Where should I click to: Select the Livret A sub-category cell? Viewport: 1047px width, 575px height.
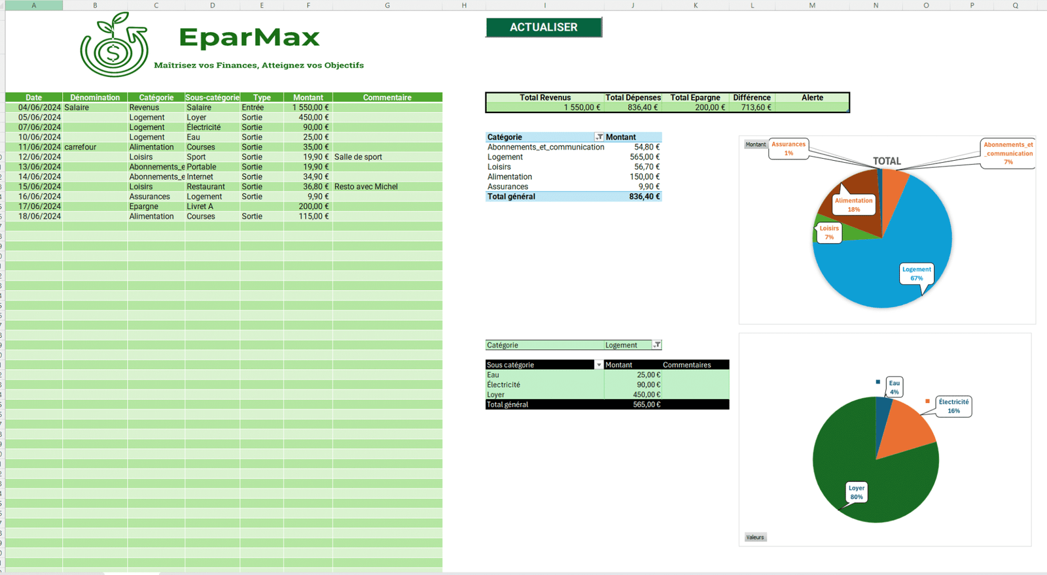212,206
